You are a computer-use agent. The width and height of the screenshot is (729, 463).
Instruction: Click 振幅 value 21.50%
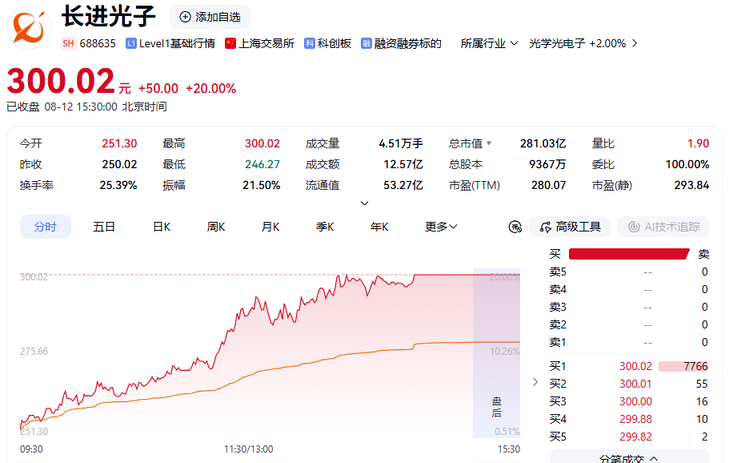(262, 185)
